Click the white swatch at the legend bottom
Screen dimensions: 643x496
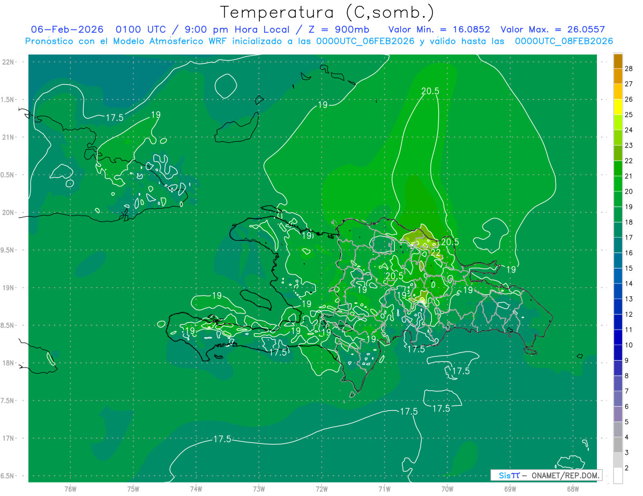pyautogui.click(x=618, y=476)
